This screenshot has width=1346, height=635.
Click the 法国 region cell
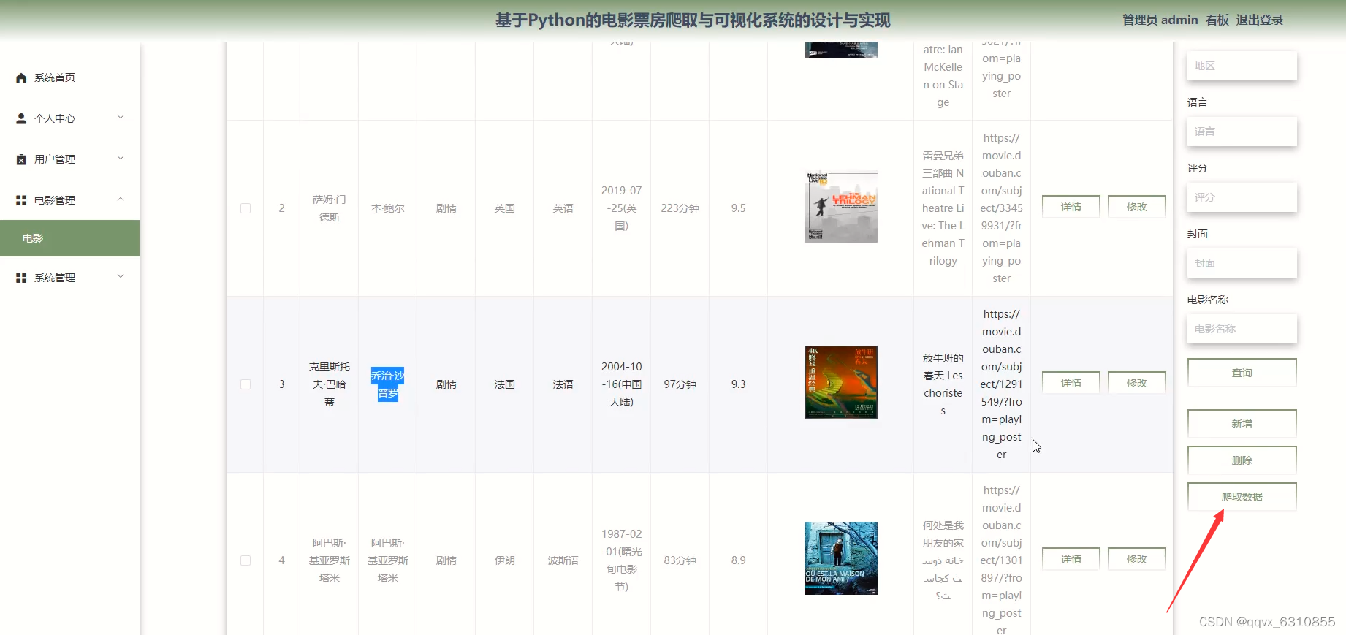(x=505, y=384)
